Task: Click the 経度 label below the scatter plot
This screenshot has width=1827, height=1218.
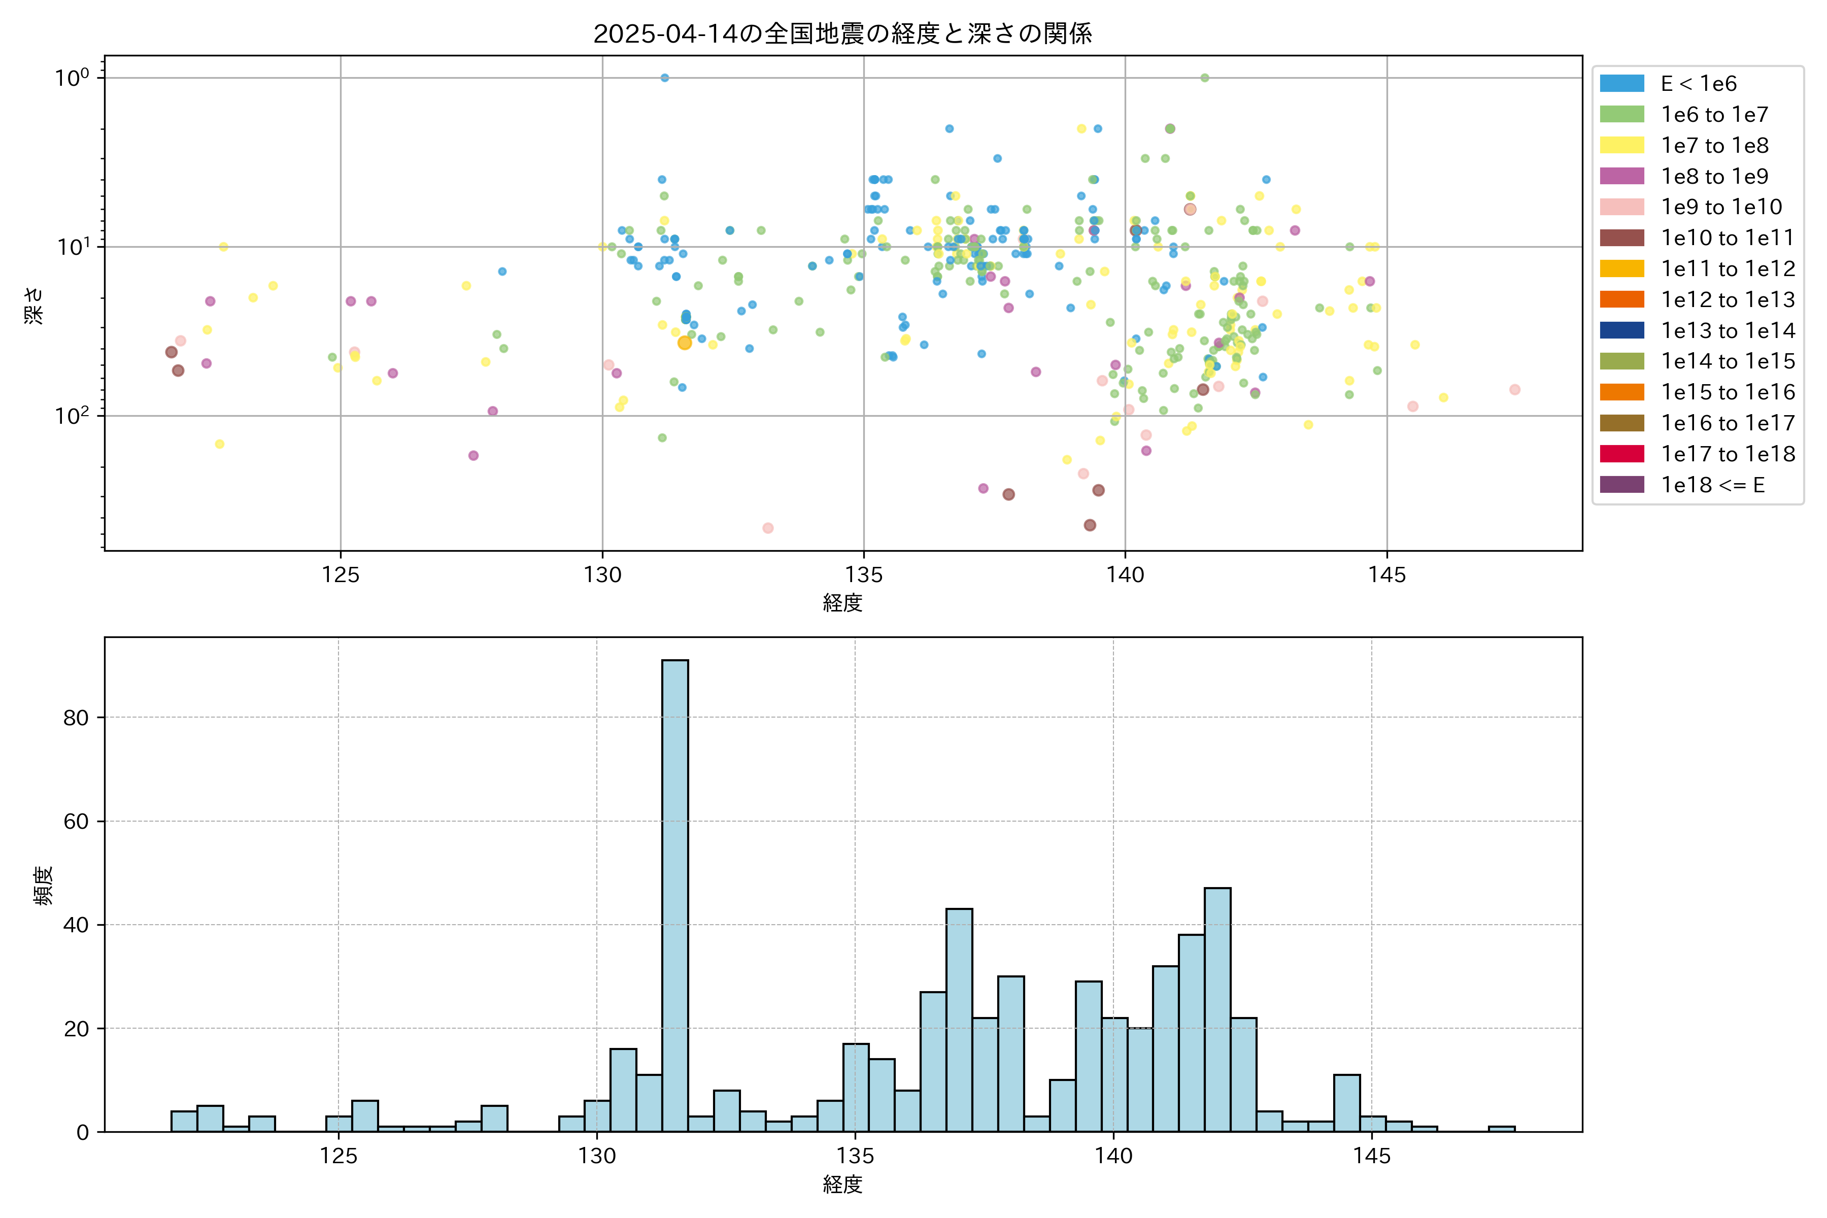Action: point(843,603)
